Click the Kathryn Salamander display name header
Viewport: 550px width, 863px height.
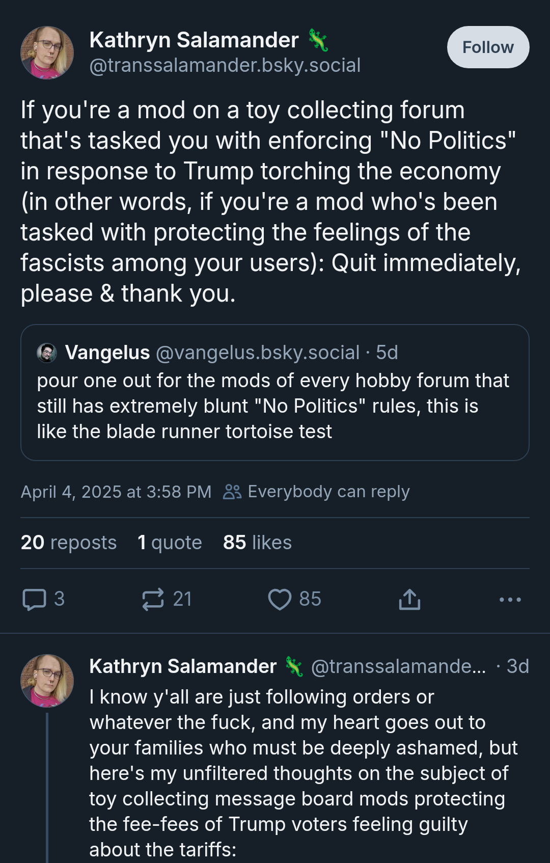194,40
